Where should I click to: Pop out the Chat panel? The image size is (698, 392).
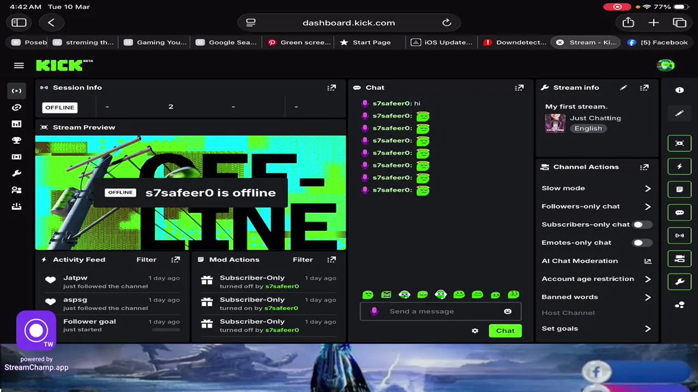point(519,88)
